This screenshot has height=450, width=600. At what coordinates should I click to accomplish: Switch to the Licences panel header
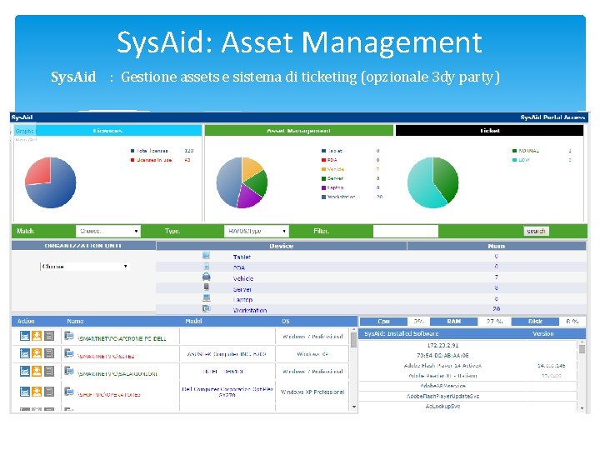[107, 131]
